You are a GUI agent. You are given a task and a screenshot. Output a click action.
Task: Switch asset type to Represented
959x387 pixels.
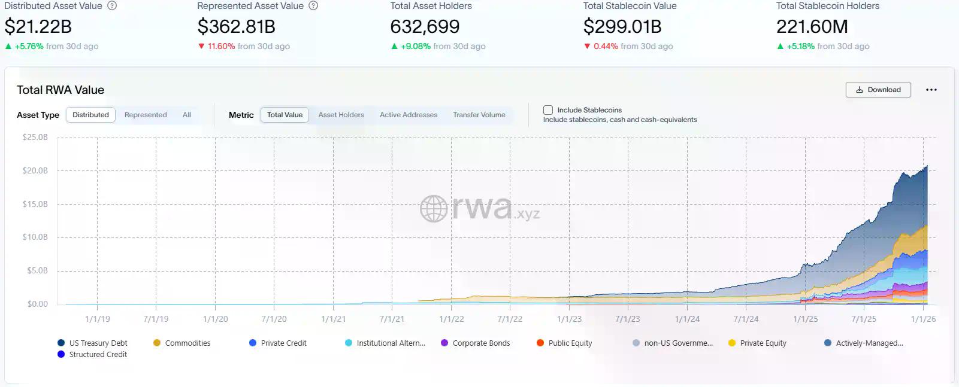tap(146, 115)
